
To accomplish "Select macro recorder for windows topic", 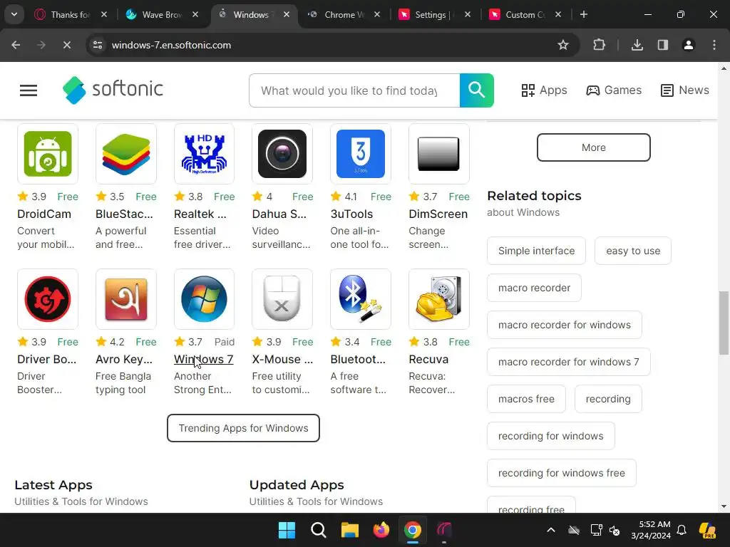I will 565,325.
